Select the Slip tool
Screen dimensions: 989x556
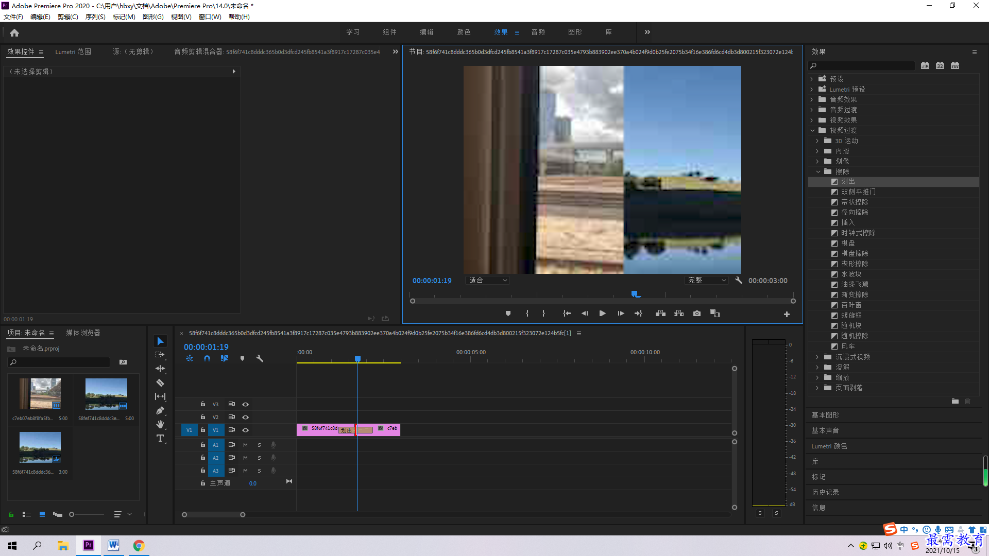pyautogui.click(x=160, y=396)
